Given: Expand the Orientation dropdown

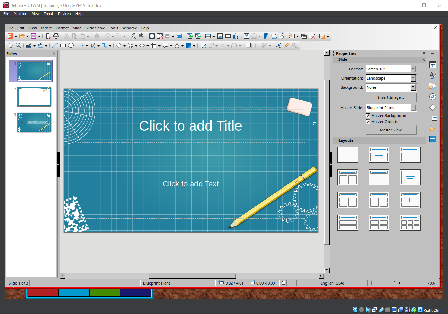Looking at the screenshot, I should click(413, 78).
